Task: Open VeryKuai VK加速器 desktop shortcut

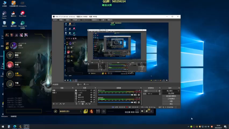Action: [23, 25]
